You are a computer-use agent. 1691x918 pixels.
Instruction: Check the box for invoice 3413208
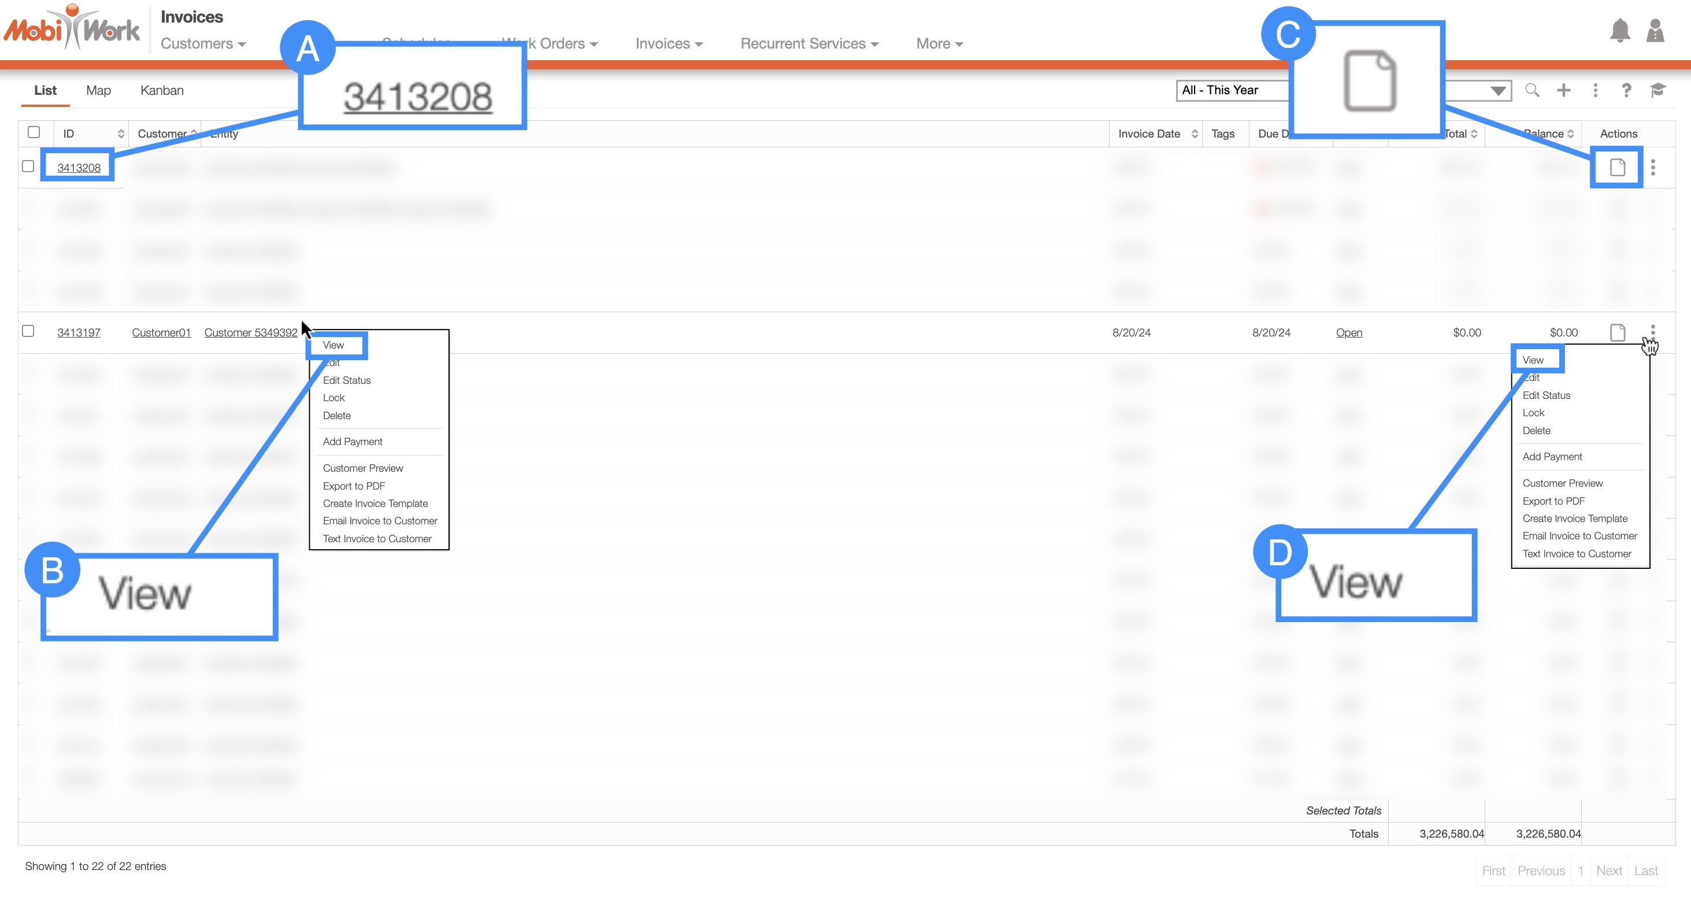[28, 166]
